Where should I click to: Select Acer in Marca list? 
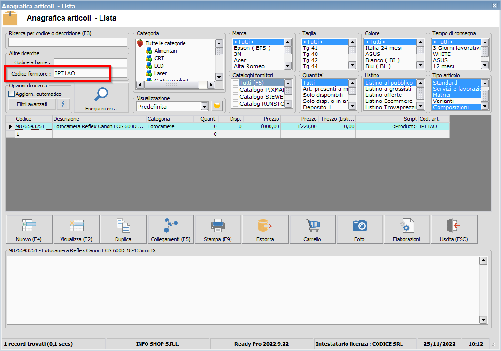pyautogui.click(x=258, y=60)
